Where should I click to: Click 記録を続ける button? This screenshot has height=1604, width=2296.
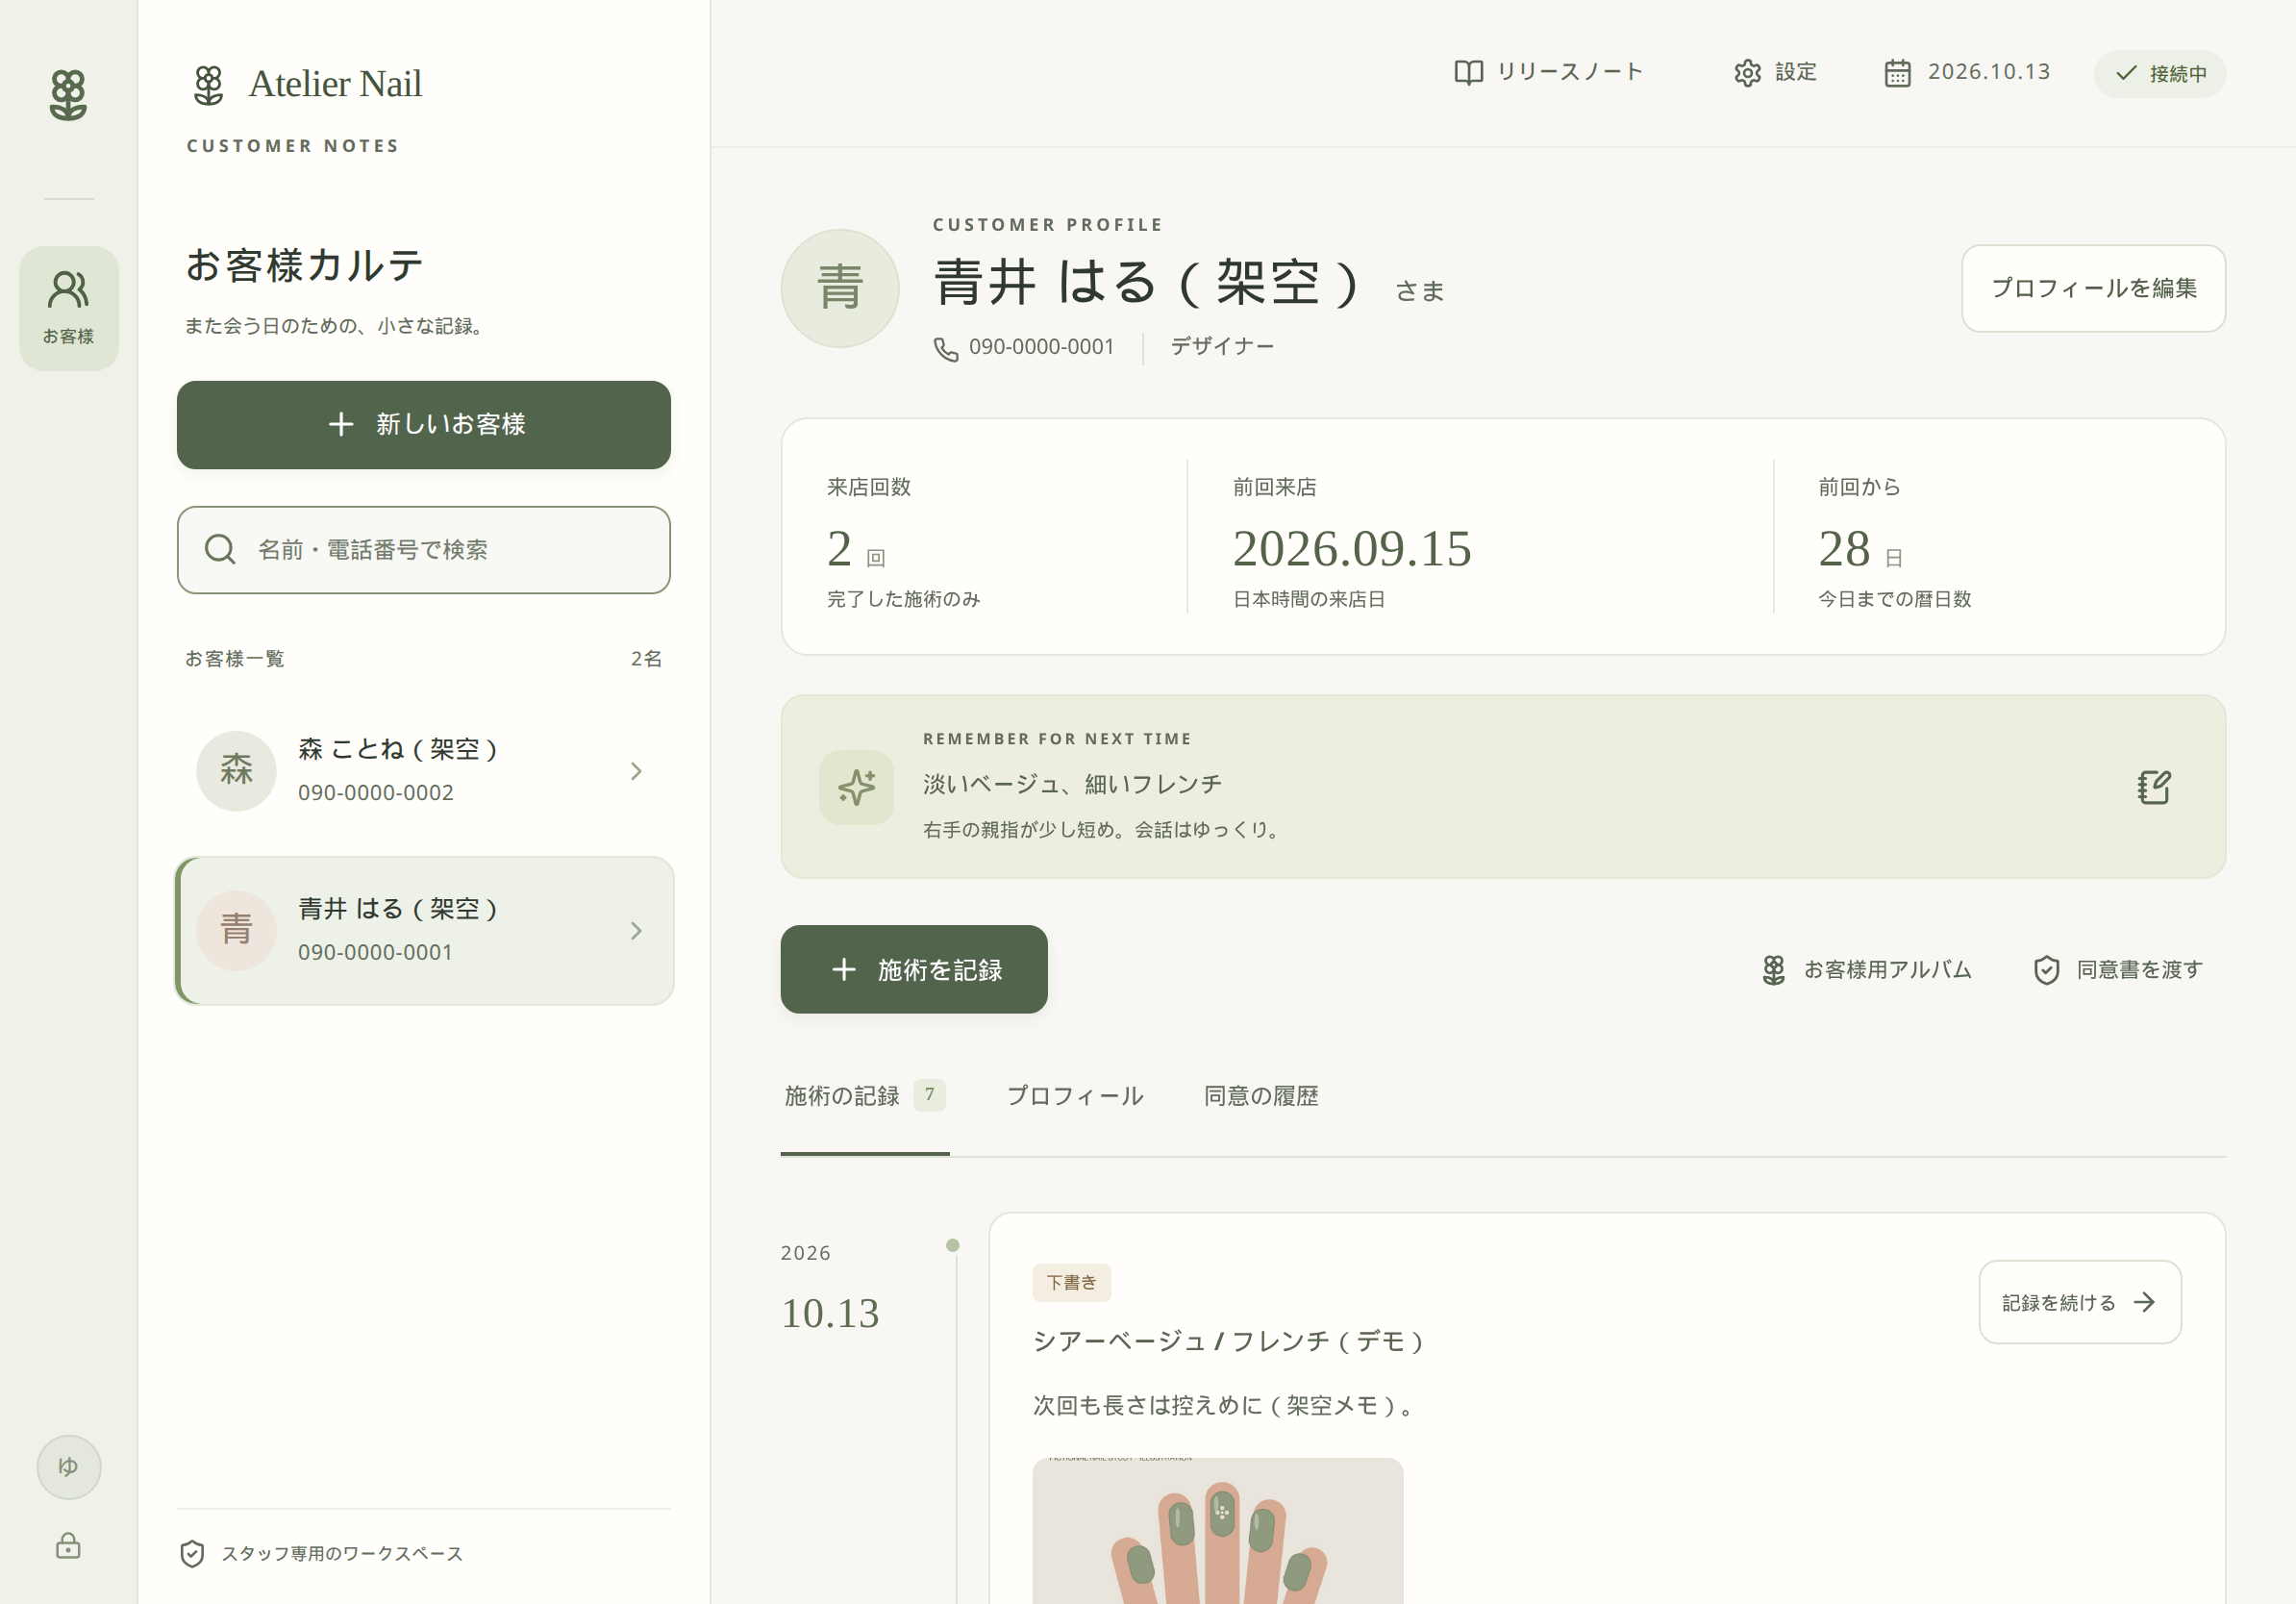(2080, 1302)
